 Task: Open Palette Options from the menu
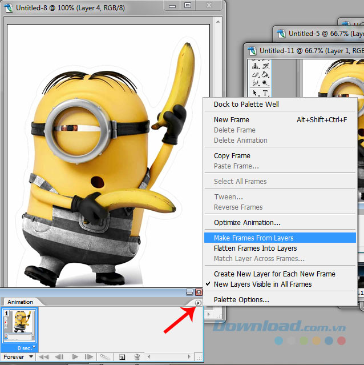241,299
